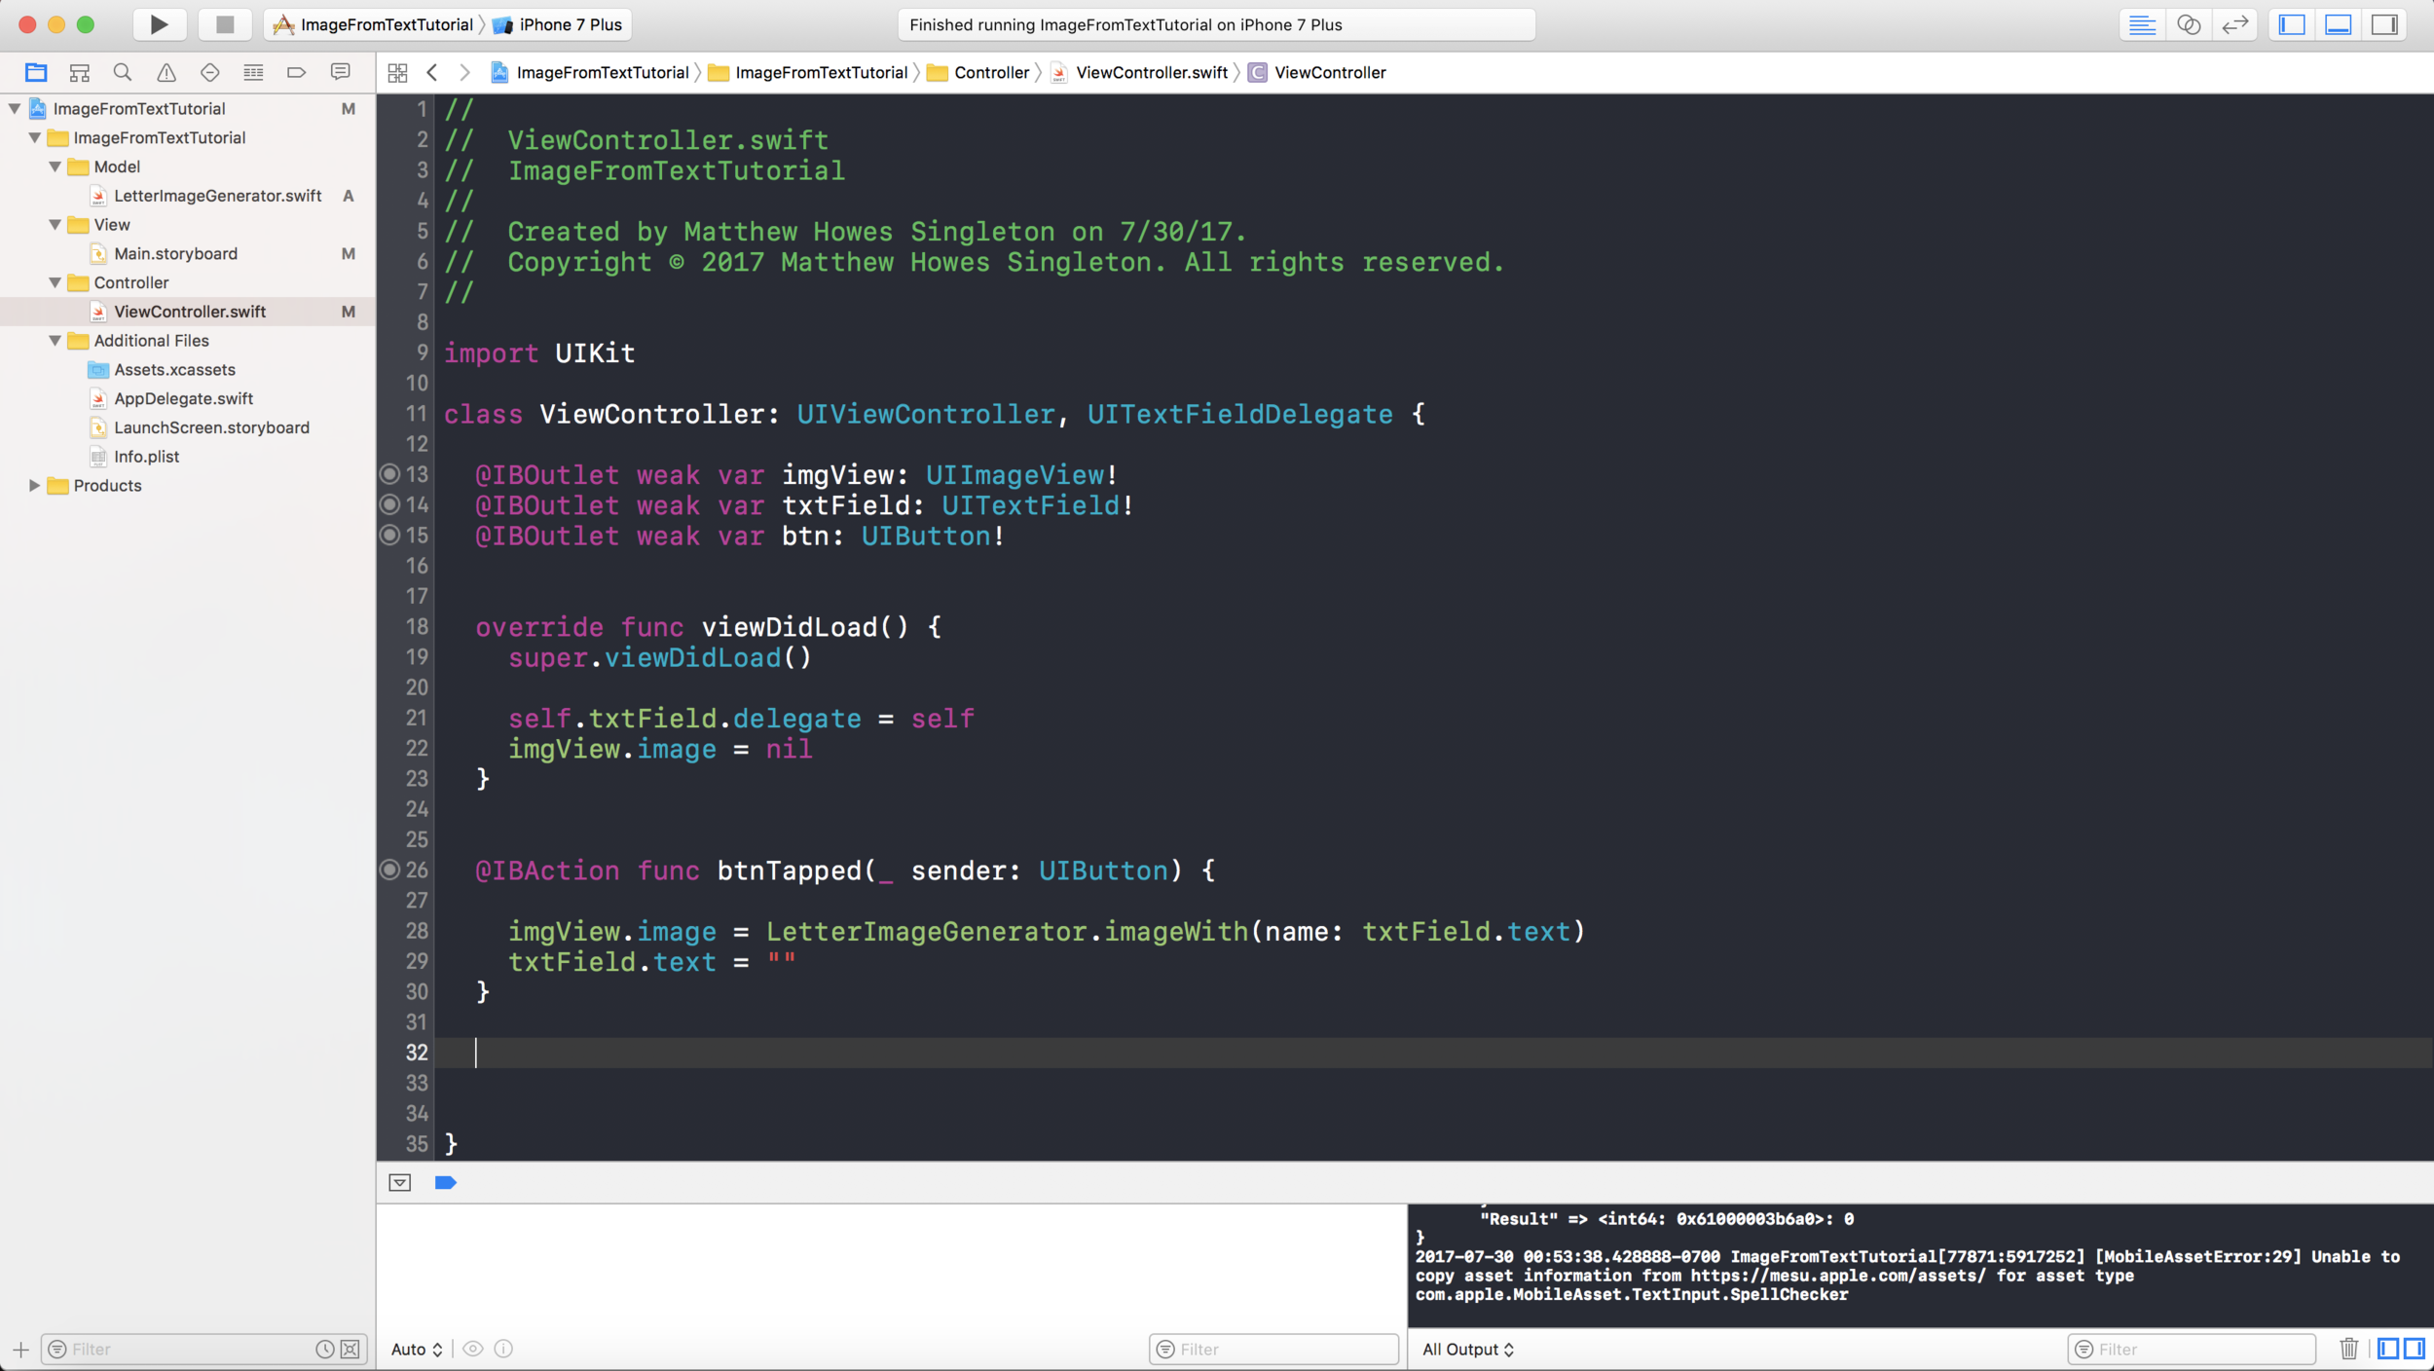Open the Auto variables scope dropdown
Screen dimensions: 2434x1371
pyautogui.click(x=417, y=1349)
